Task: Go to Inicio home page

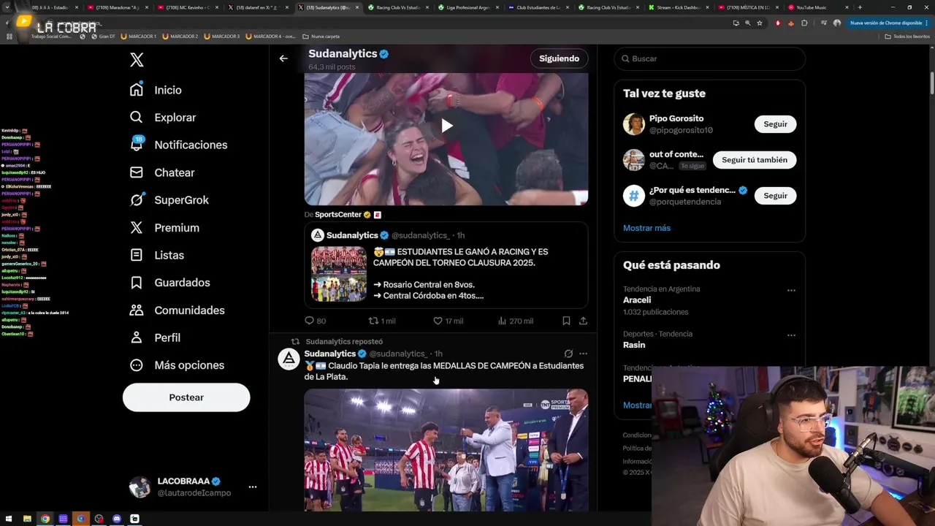Action: (x=156, y=90)
